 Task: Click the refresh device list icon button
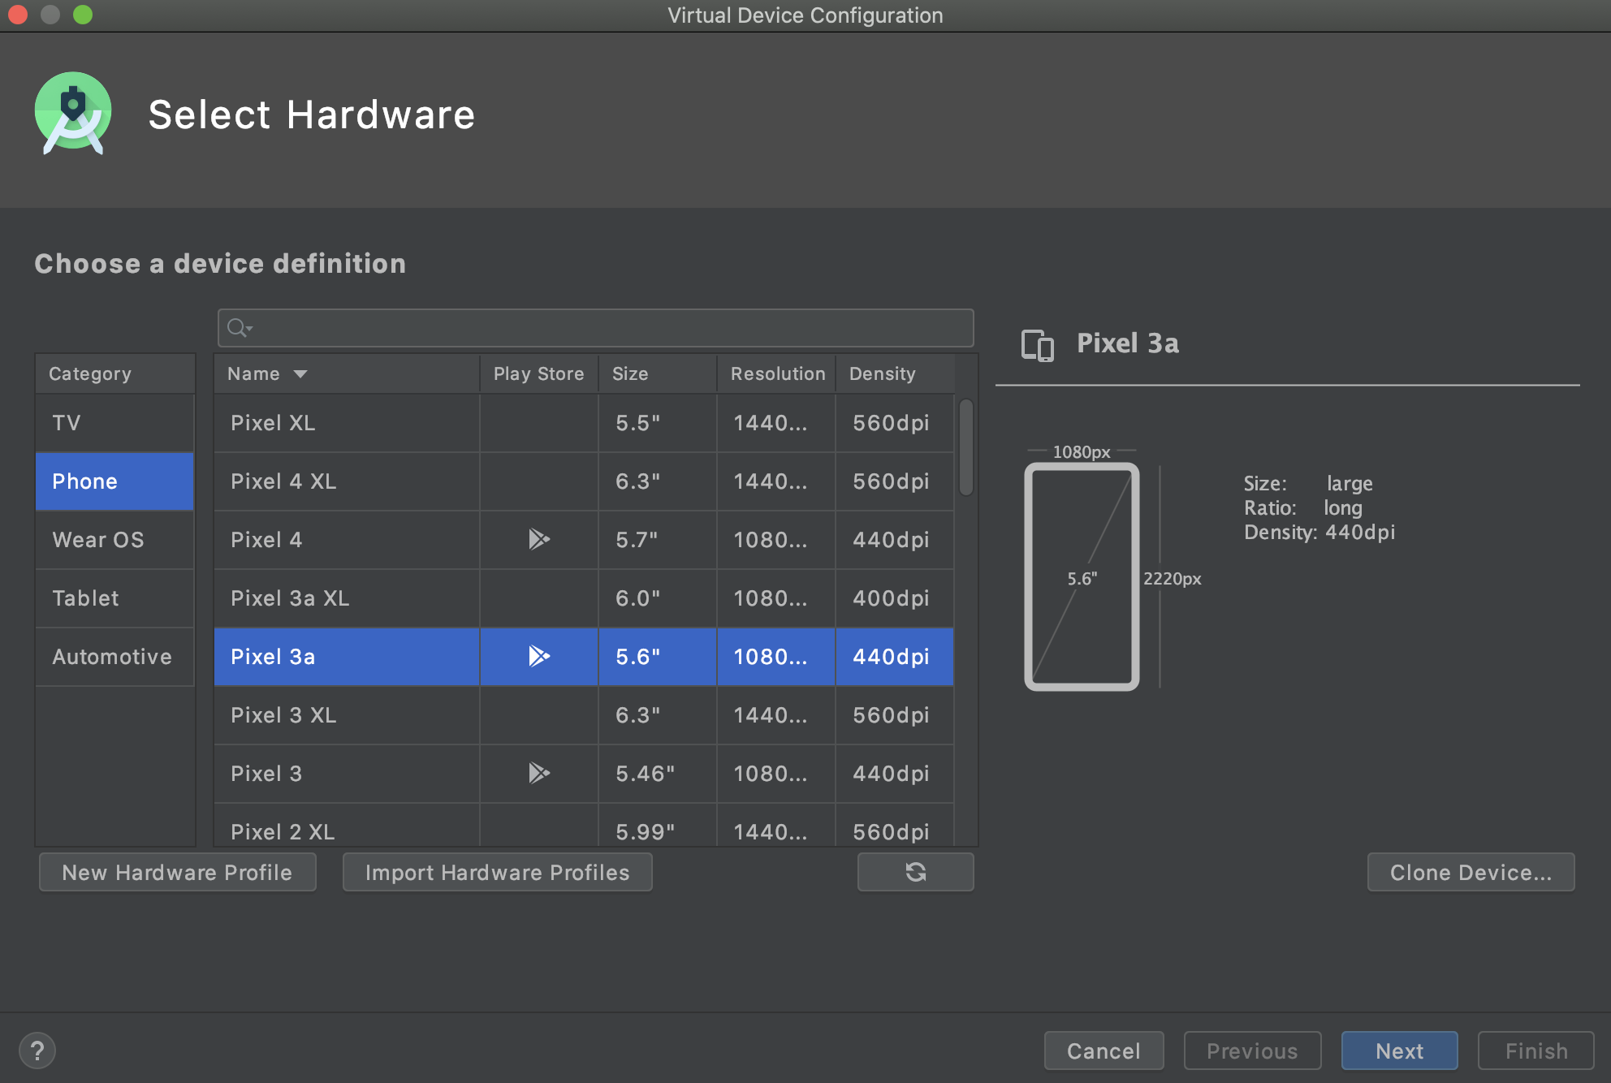pyautogui.click(x=915, y=872)
